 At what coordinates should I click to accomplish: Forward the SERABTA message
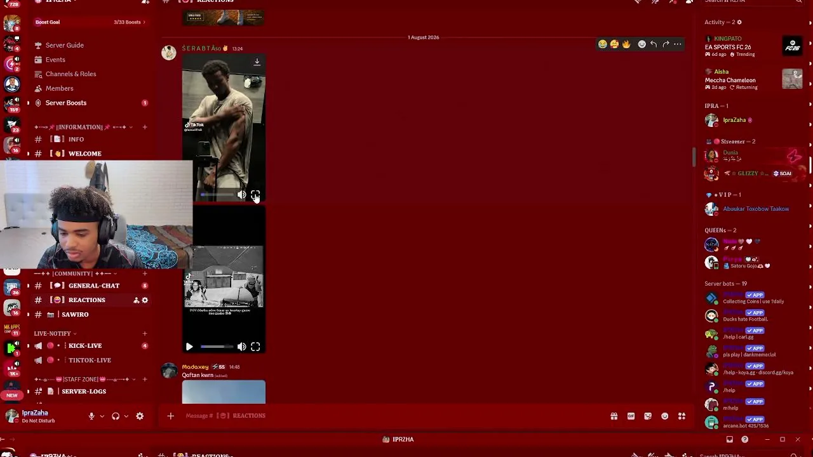tap(666, 44)
